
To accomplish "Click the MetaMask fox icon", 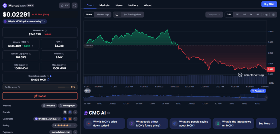I will point(70,119).
